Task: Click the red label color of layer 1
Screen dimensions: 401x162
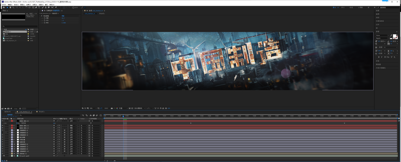Action: click(x=12, y=121)
